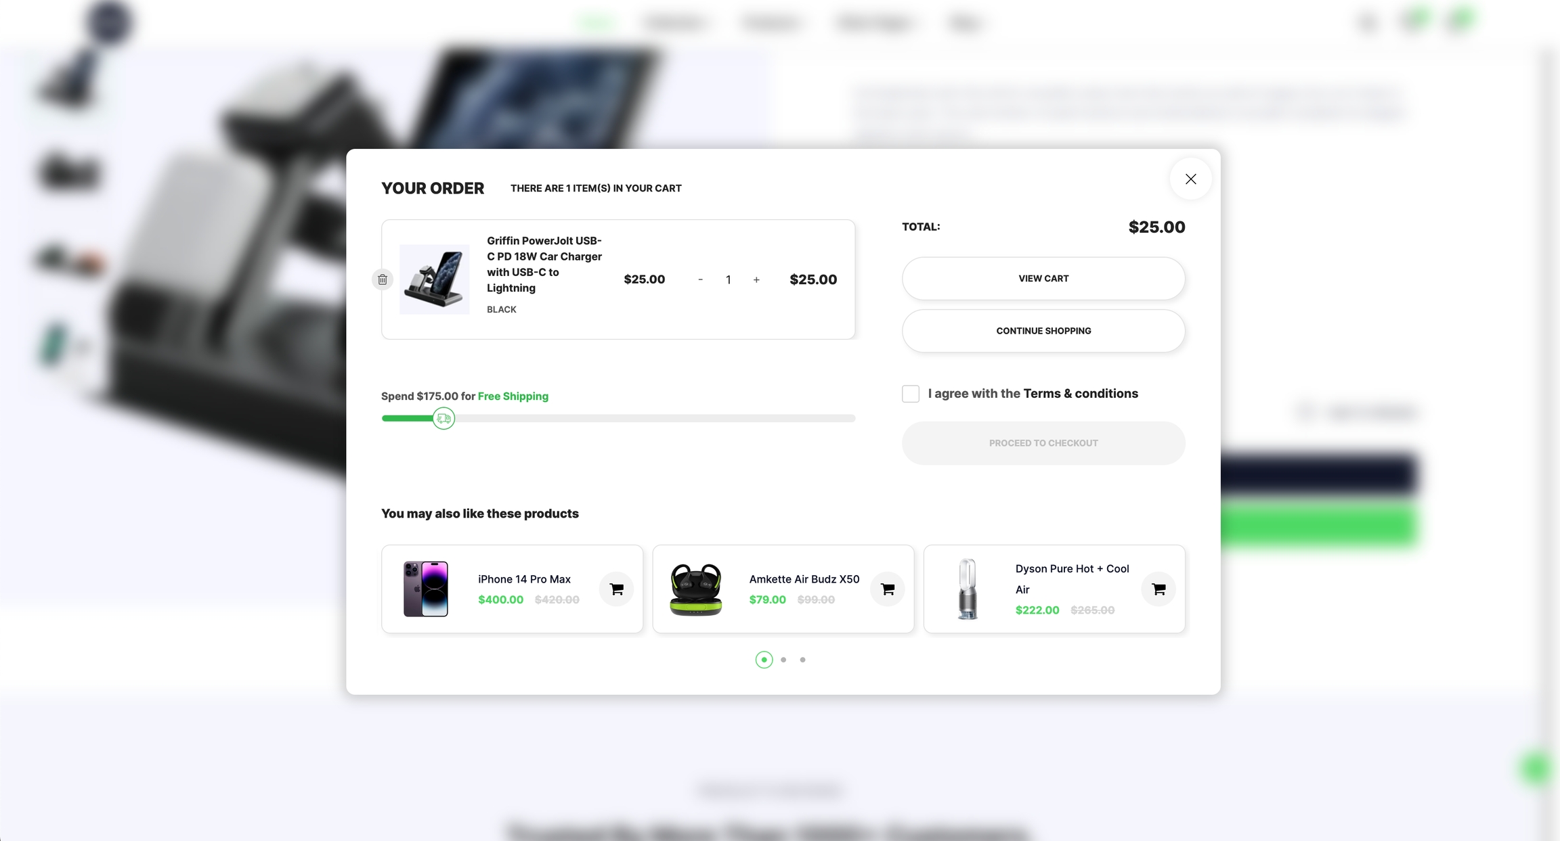
Task: Select the first carousel page dot
Action: click(x=764, y=660)
